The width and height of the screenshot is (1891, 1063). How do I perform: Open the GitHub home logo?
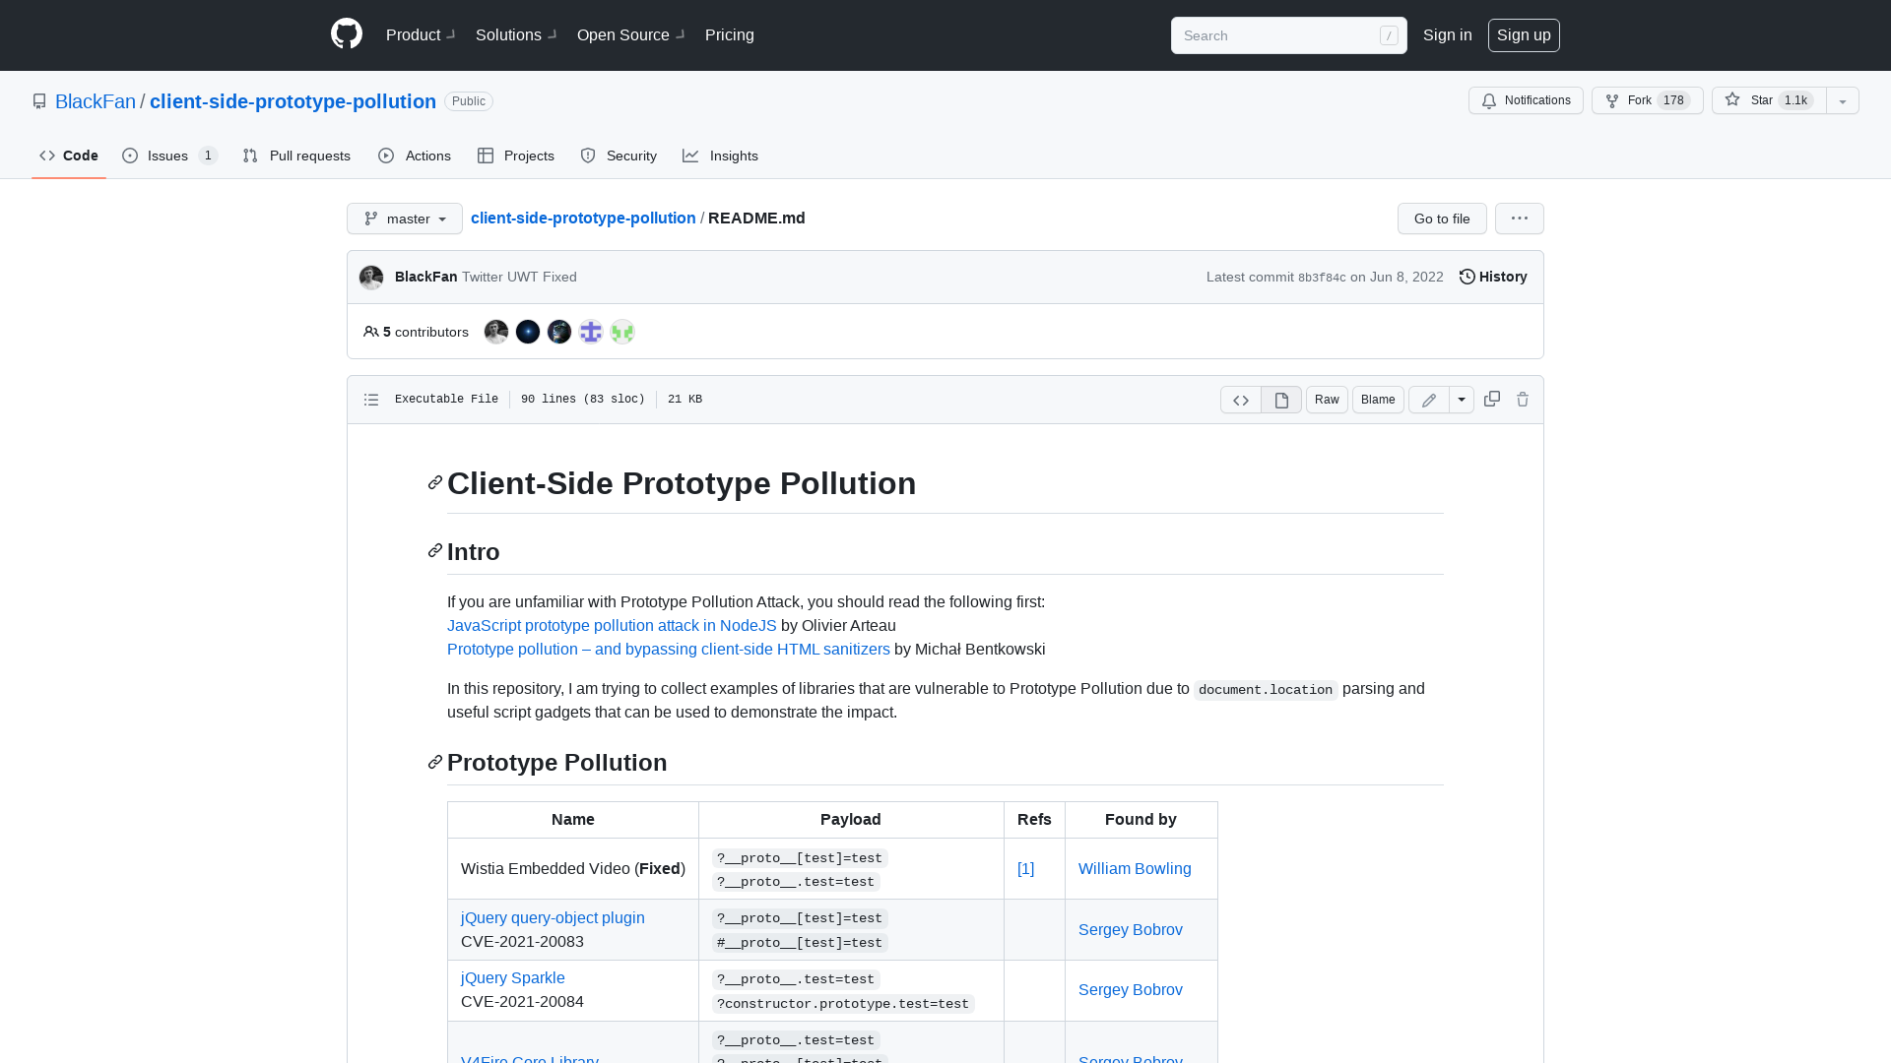pyautogui.click(x=347, y=34)
